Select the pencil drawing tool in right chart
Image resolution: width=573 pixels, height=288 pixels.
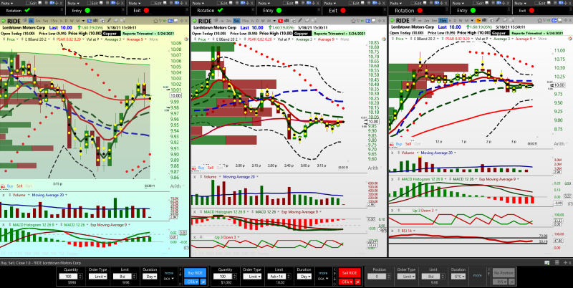tap(497, 20)
